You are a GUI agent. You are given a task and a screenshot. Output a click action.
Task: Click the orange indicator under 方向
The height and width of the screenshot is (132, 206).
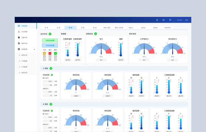45,54
